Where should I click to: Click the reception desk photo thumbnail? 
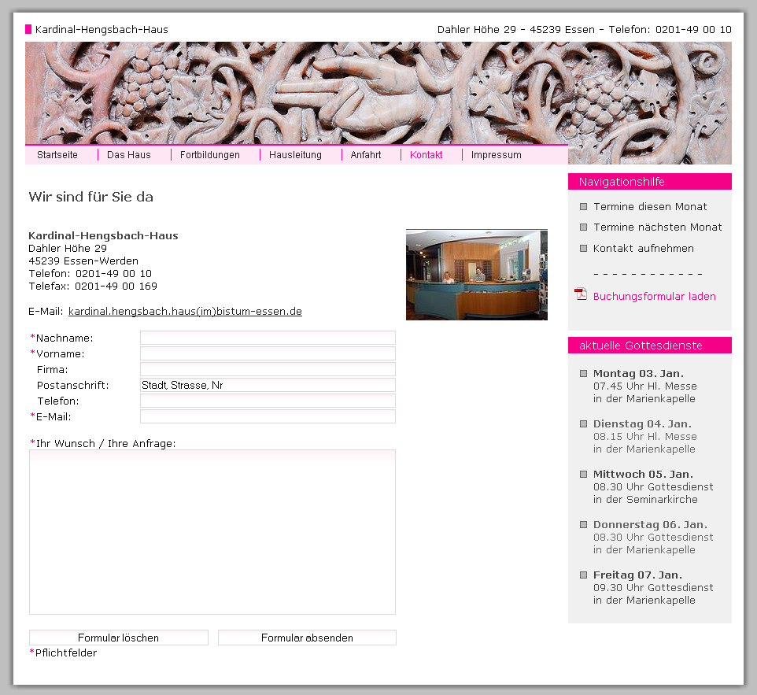[476, 275]
